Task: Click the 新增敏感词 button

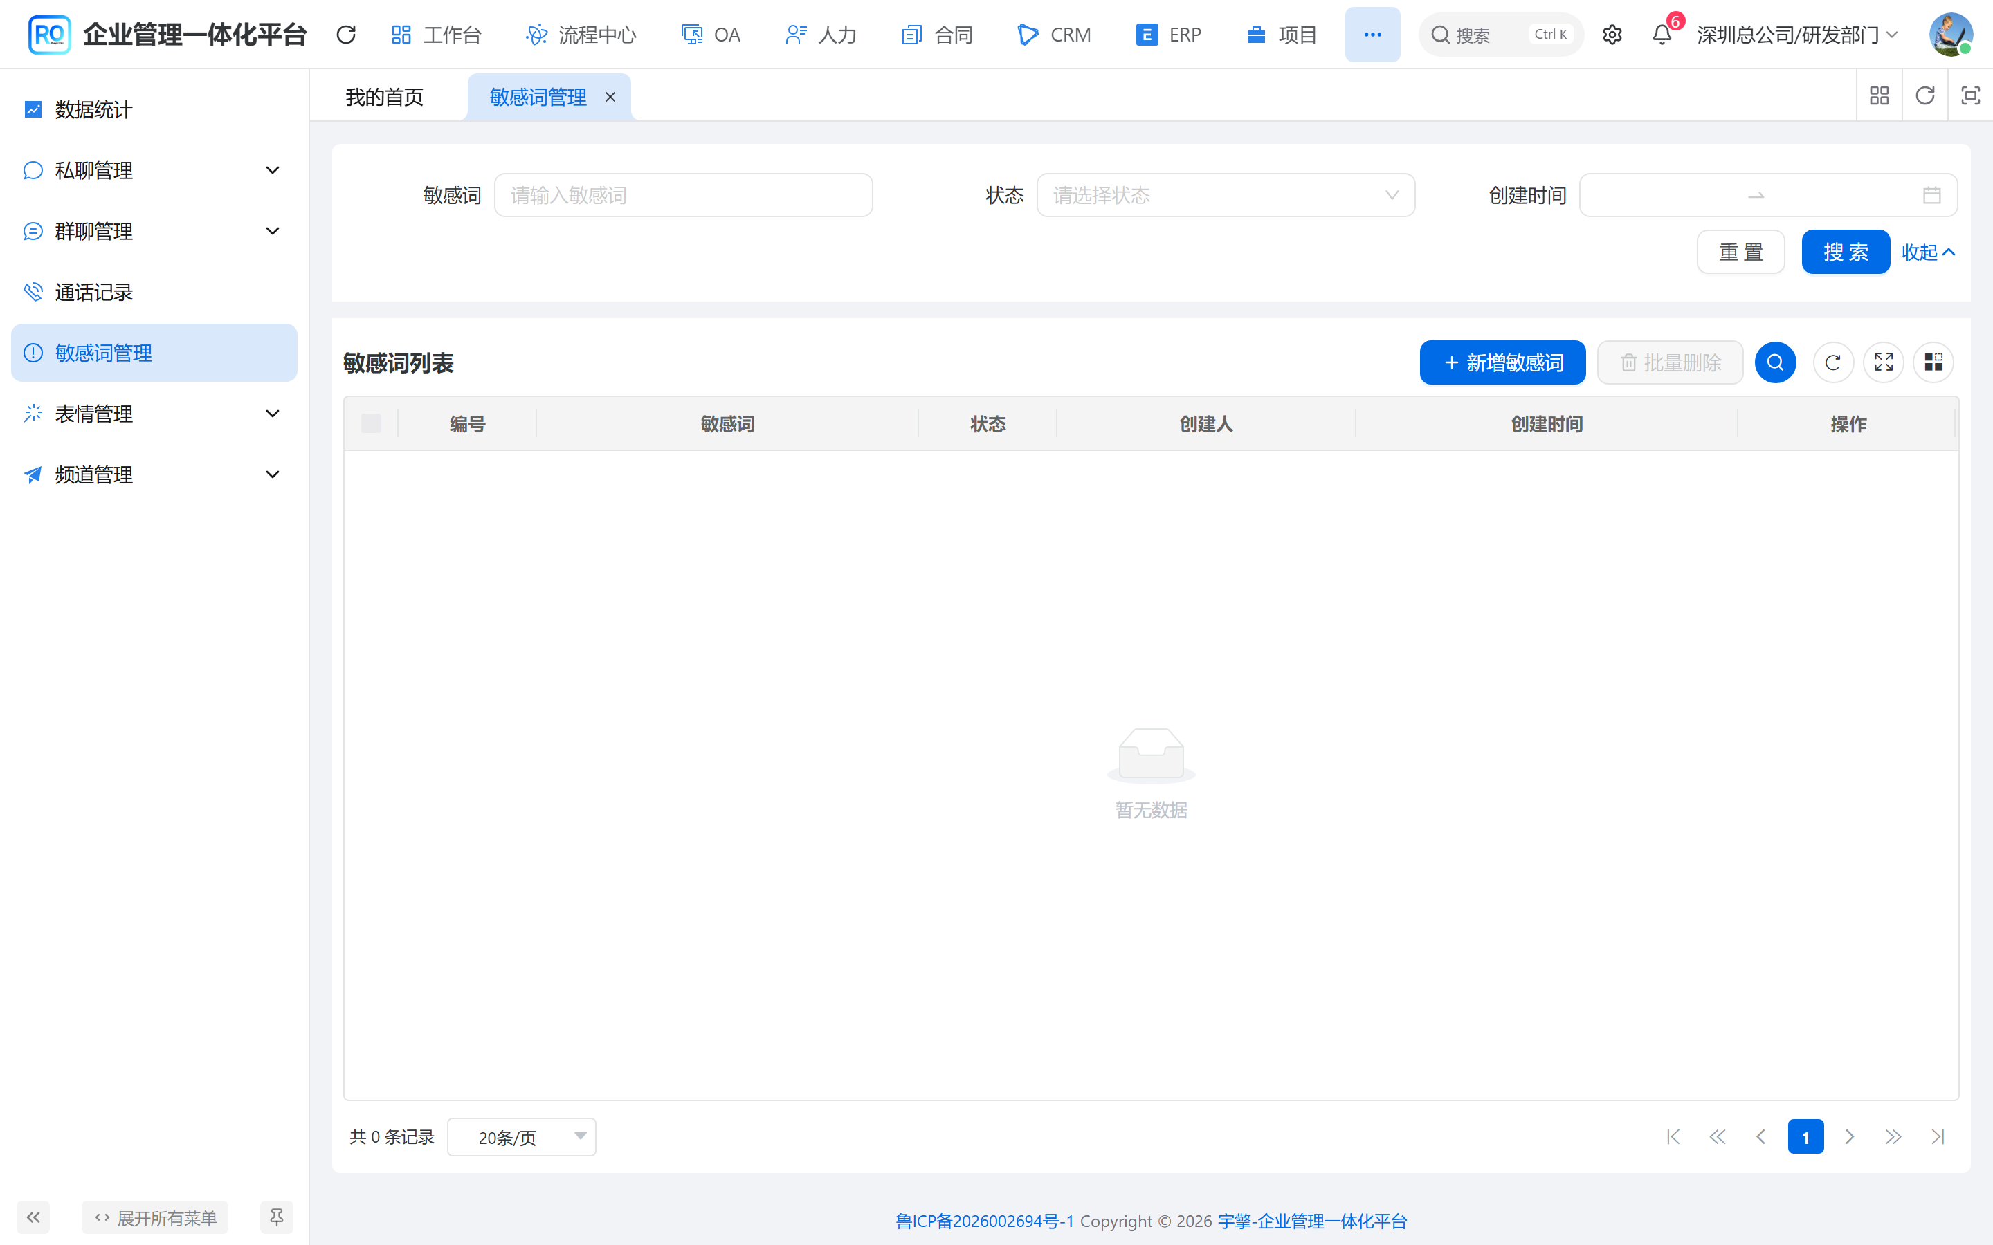Action: coord(1502,362)
